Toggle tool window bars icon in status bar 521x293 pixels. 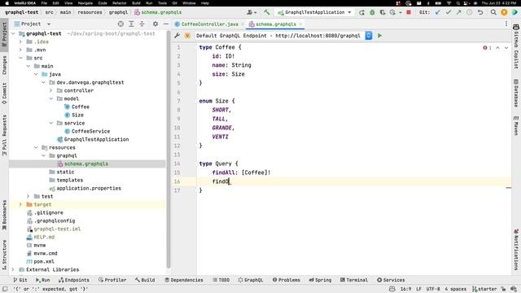[5, 289]
